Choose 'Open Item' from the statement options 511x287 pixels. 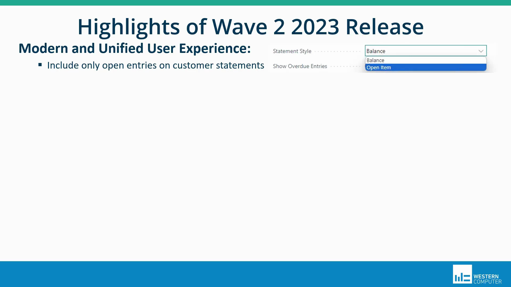378,67
